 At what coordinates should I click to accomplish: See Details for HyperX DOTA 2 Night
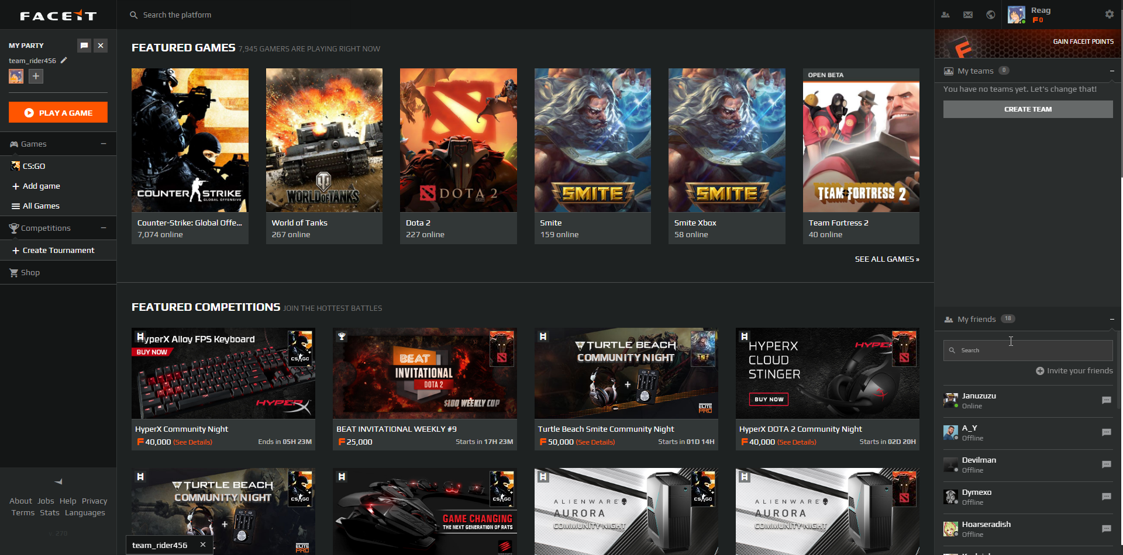coord(797,442)
